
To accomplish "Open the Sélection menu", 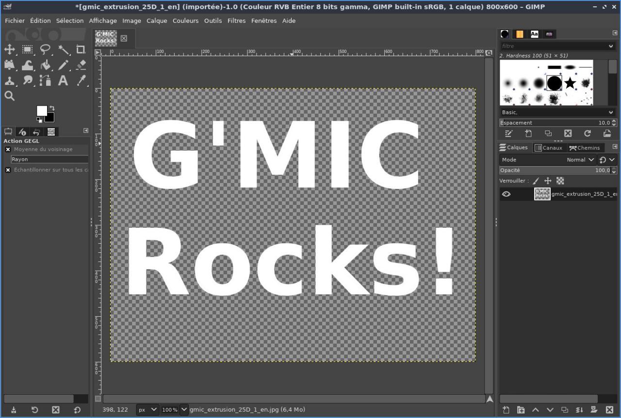I will click(70, 21).
